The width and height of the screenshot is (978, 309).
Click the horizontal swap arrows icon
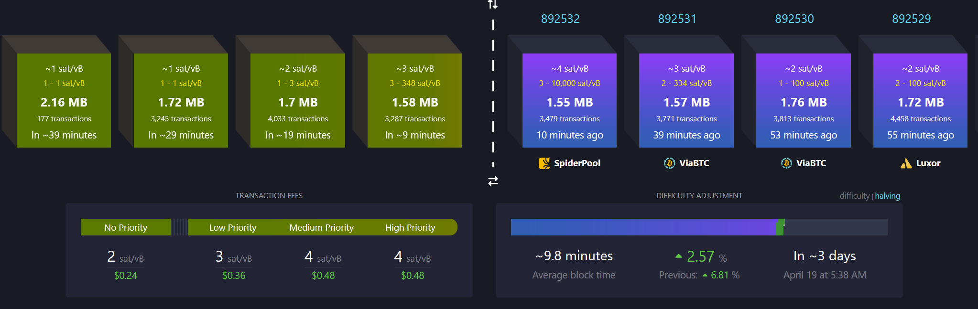[493, 181]
